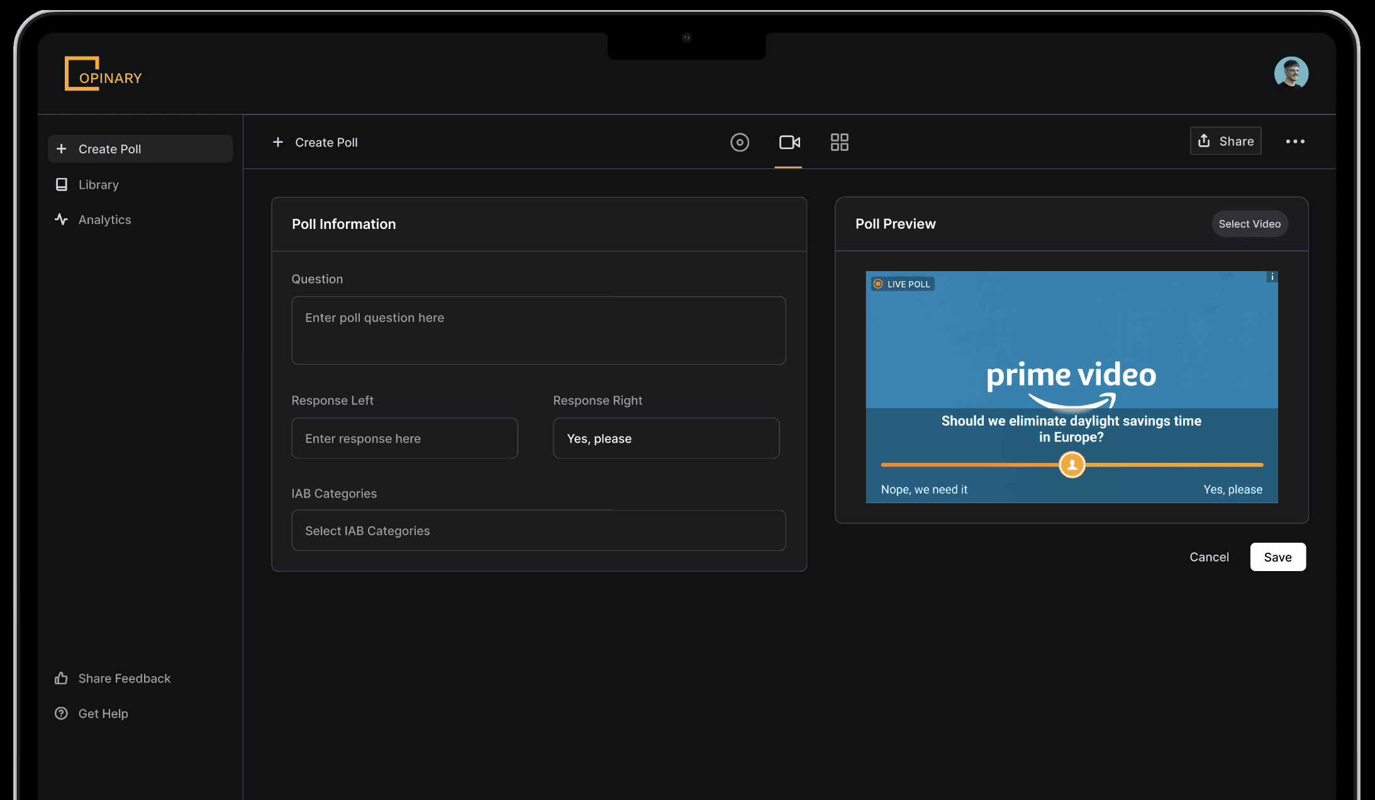The width and height of the screenshot is (1375, 800).
Task: Focus the poll question text field
Action: point(538,331)
